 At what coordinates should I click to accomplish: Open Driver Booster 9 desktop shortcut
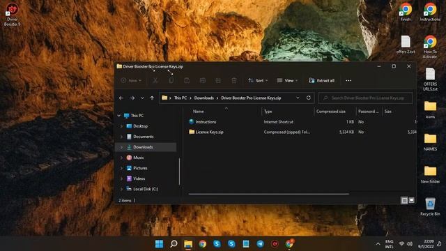13,14
